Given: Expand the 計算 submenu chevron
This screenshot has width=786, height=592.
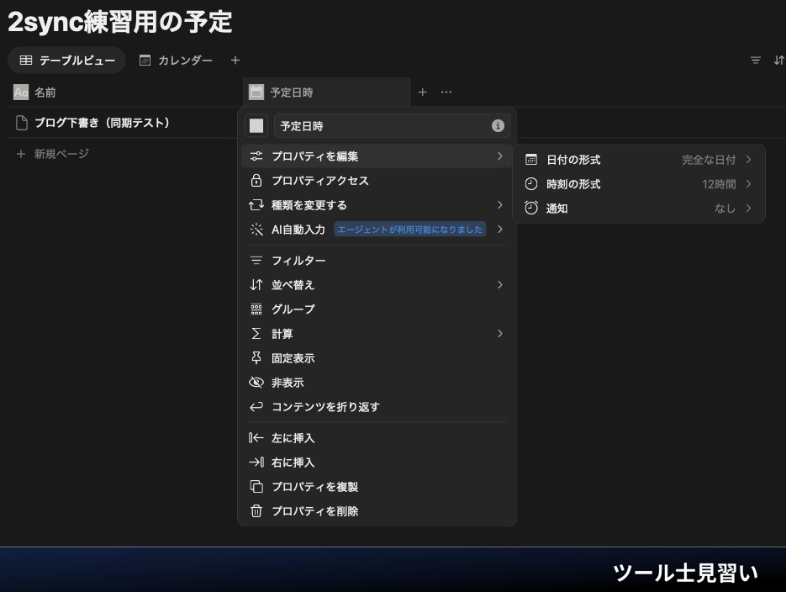Looking at the screenshot, I should click(x=500, y=334).
